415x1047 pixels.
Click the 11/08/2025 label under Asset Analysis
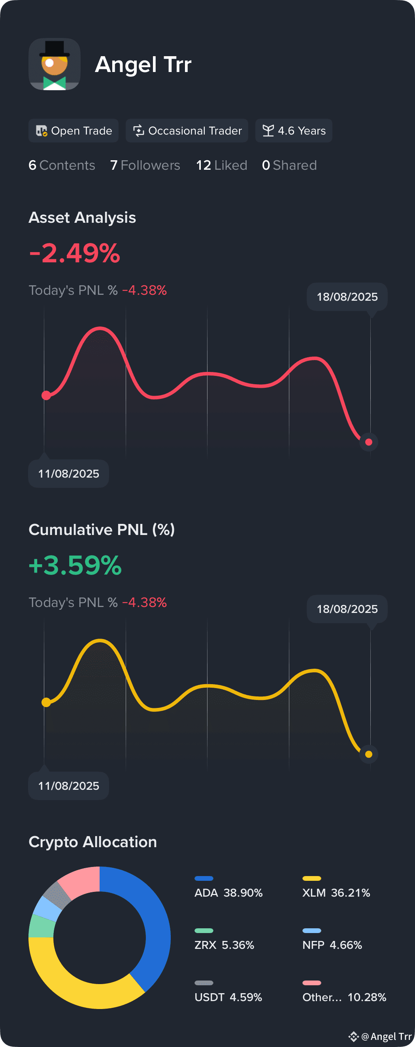coord(69,474)
